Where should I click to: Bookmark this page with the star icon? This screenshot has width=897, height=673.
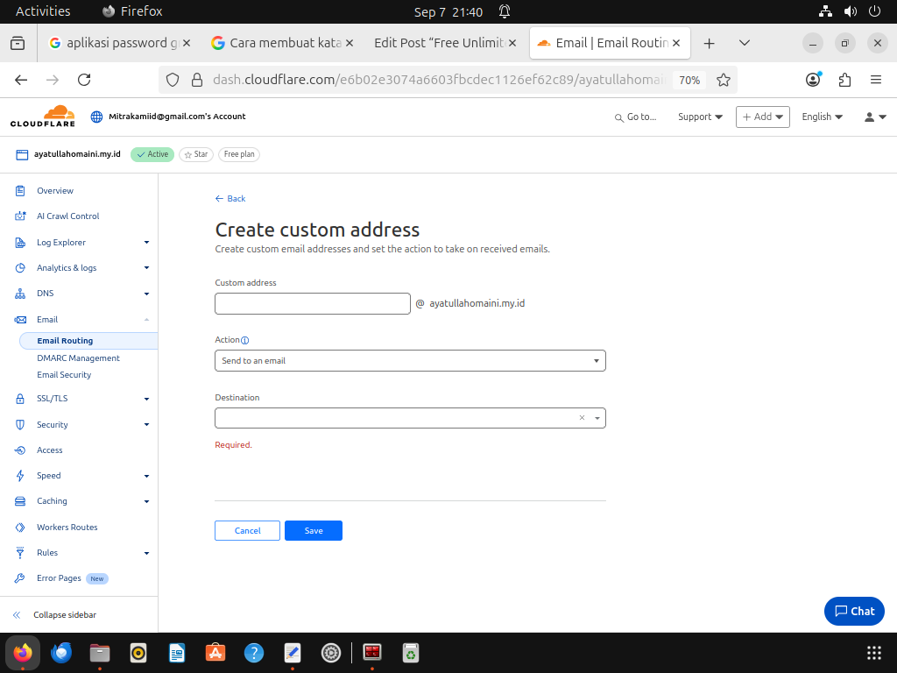coord(723,80)
